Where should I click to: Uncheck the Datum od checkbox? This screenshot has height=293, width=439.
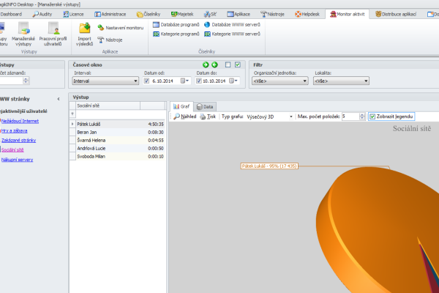[x=146, y=81]
